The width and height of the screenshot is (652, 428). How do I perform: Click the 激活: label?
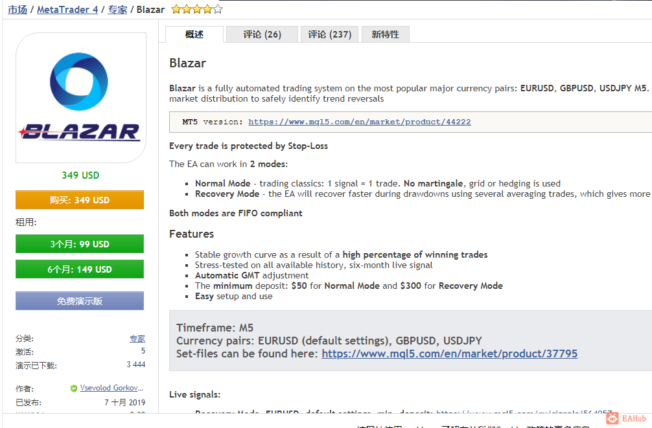pos(25,352)
